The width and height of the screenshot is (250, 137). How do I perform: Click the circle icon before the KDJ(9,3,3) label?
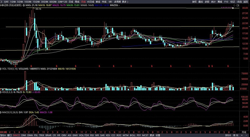(x=1, y=92)
